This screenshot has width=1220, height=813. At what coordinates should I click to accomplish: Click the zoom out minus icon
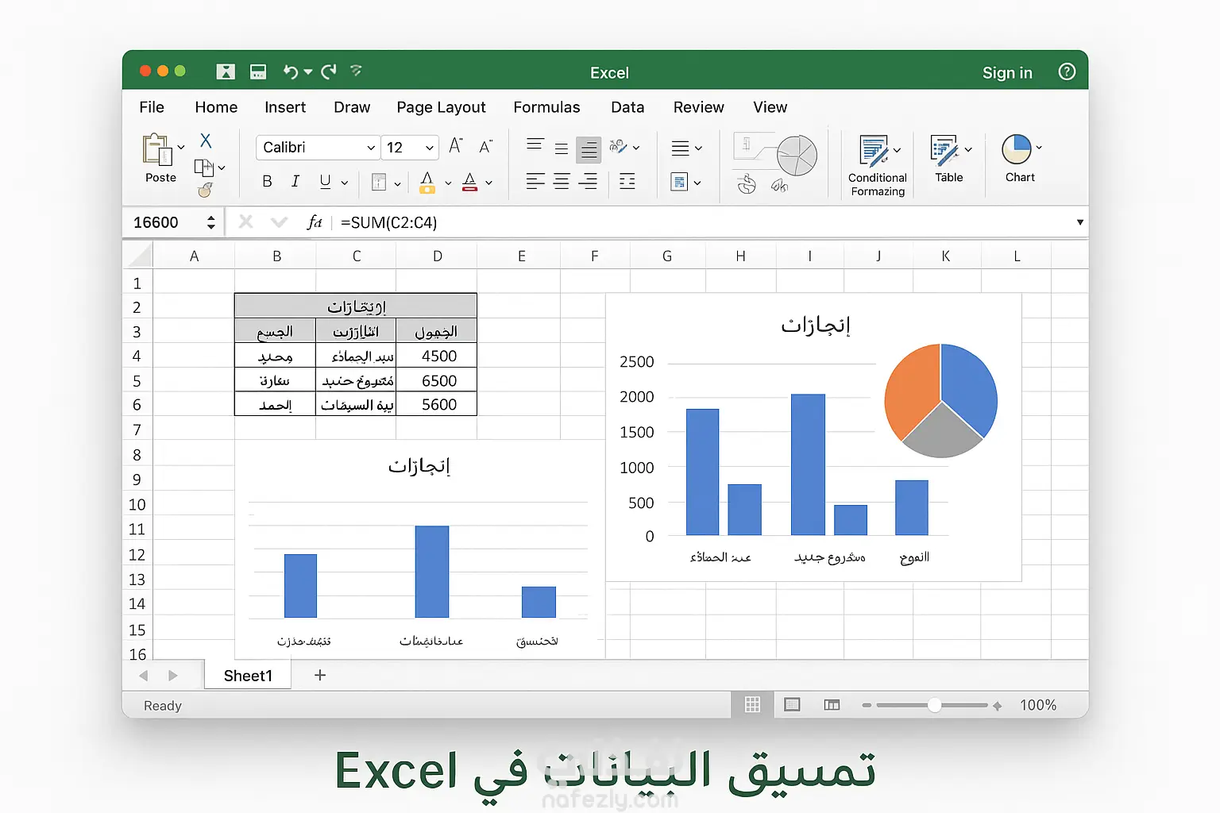coord(867,705)
